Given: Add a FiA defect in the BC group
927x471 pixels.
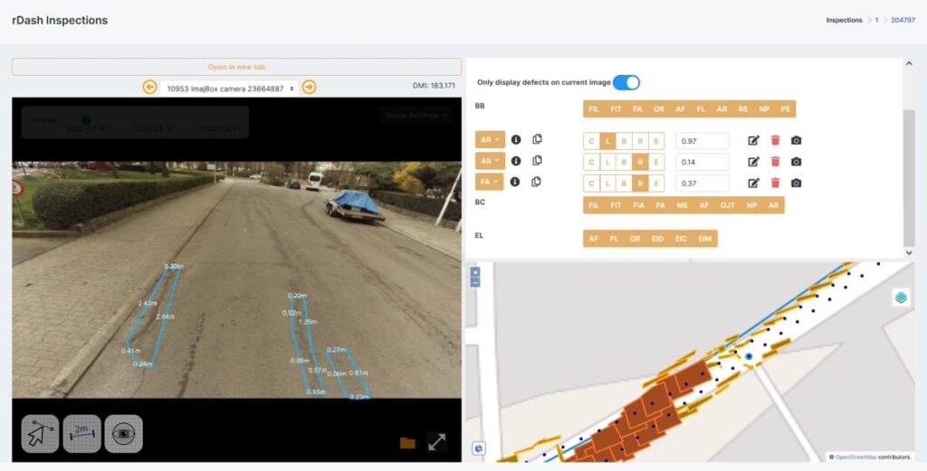Looking at the screenshot, I should [x=638, y=205].
